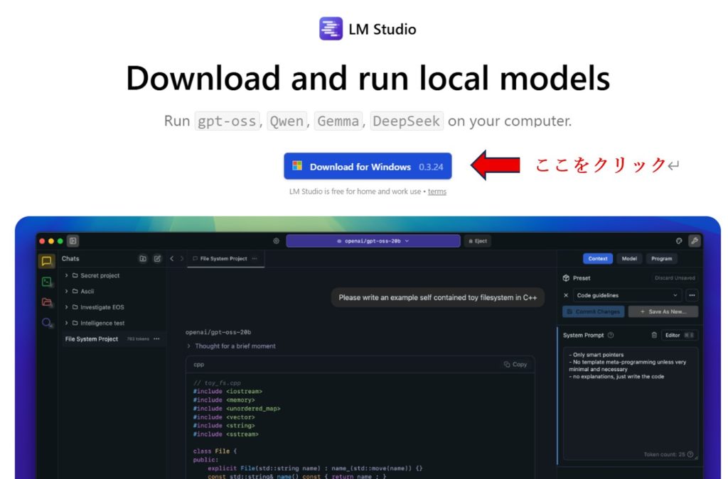Open the openai/gpt-oss-20b model selector
The height and width of the screenshot is (479, 728).
click(x=373, y=241)
